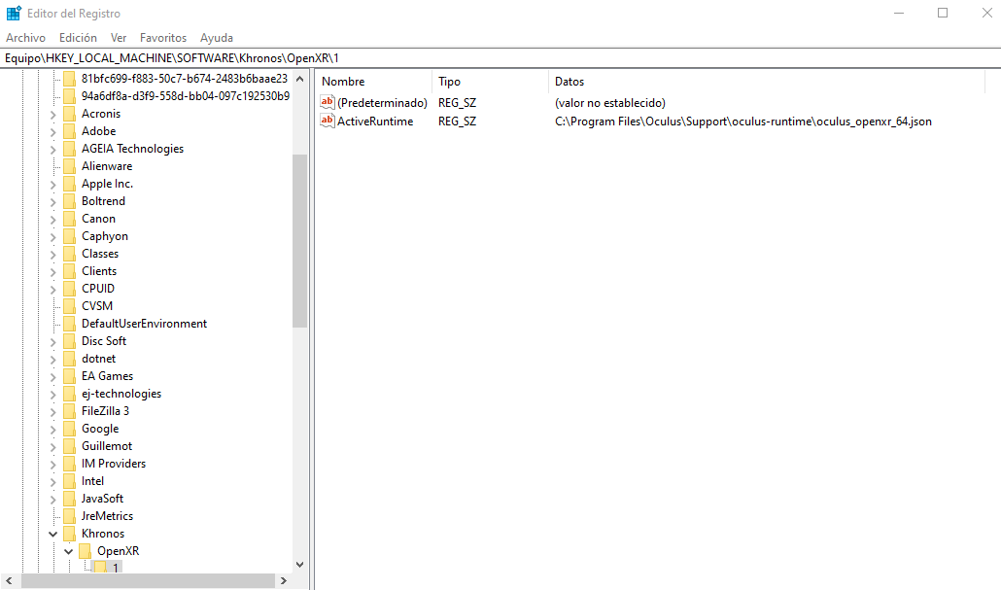Screen dimensions: 1001x590
Task: Expand the Apple Inc. key
Action: 53,185
